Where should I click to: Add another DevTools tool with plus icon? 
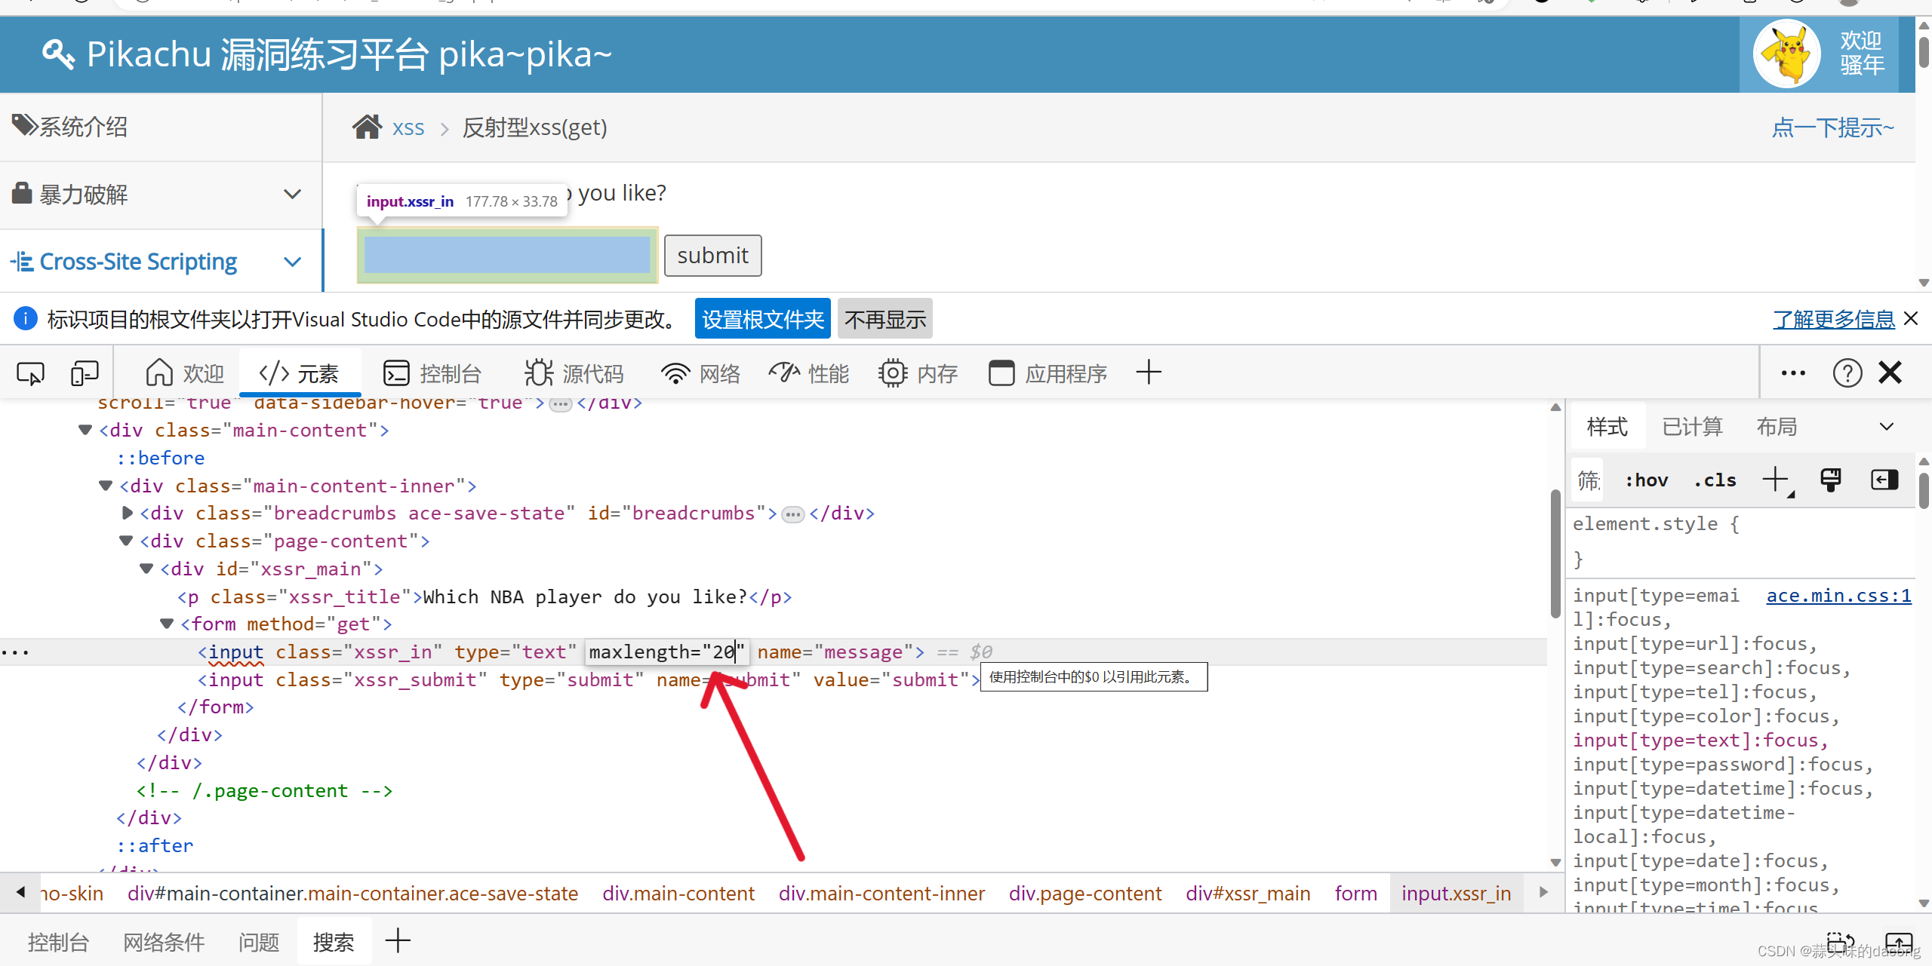pyautogui.click(x=1148, y=373)
